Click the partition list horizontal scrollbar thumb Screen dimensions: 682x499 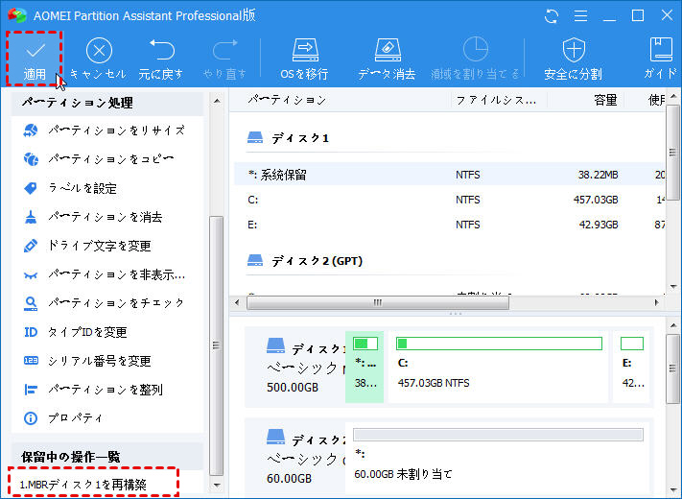click(x=378, y=302)
